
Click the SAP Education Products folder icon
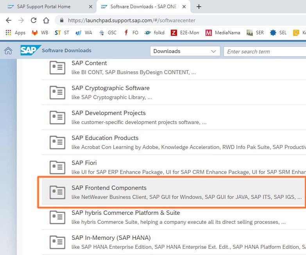57,142
